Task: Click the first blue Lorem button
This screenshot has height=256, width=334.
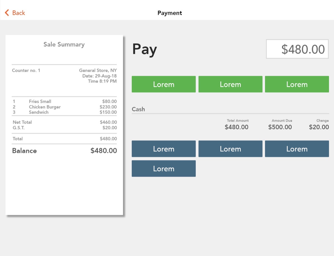Action: click(164, 149)
